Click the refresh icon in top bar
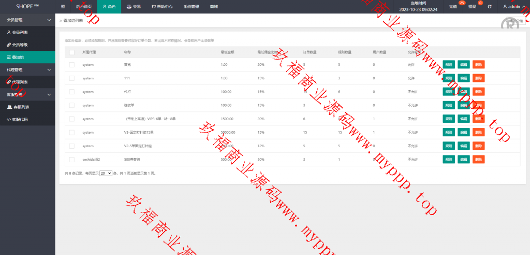This screenshot has height=255, width=530. (x=490, y=7)
